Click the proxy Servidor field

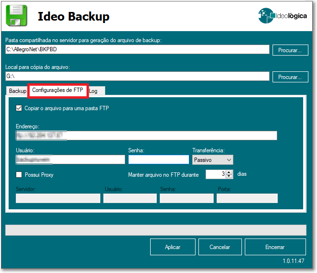(x=58, y=198)
